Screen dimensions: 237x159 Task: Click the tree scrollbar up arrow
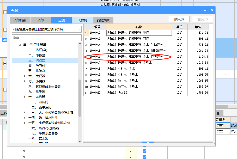[x=80, y=43]
